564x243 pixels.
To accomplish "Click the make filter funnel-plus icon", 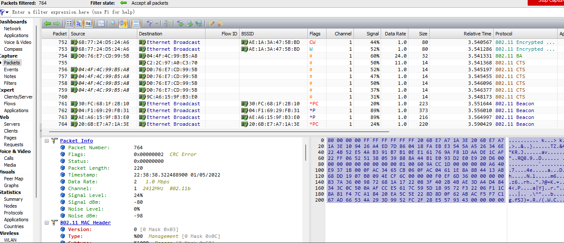I will pyautogui.click(x=180, y=23).
